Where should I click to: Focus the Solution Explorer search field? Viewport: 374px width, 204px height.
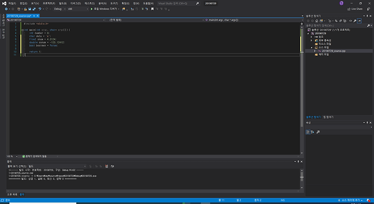(336, 25)
